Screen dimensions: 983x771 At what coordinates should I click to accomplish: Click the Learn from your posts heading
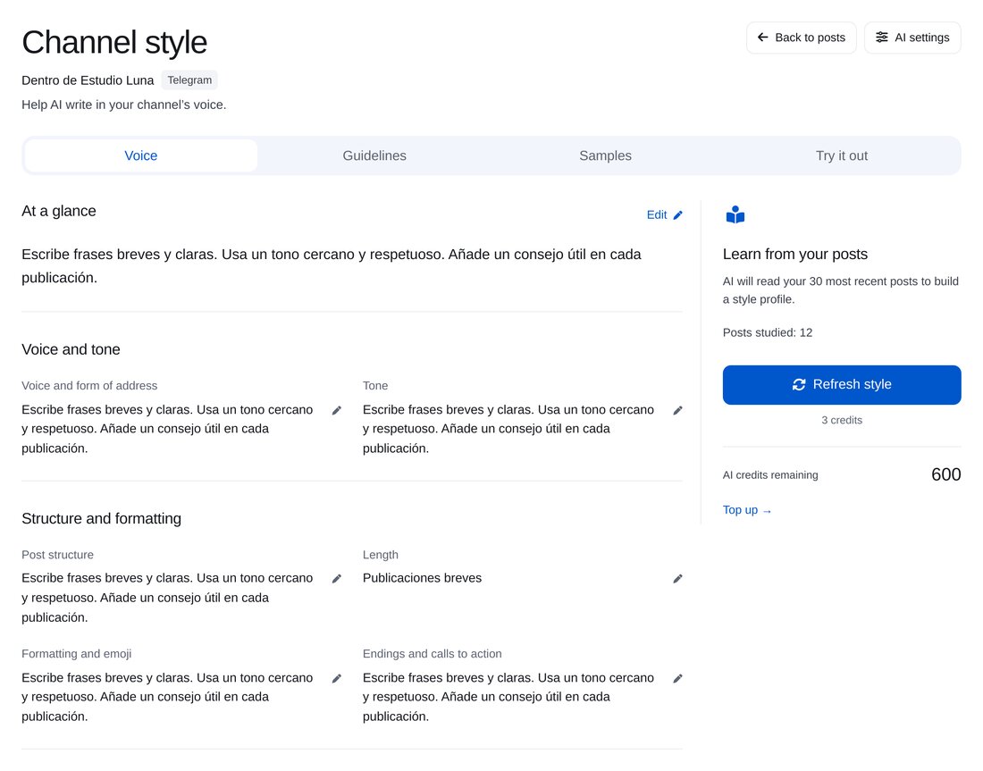pos(795,254)
